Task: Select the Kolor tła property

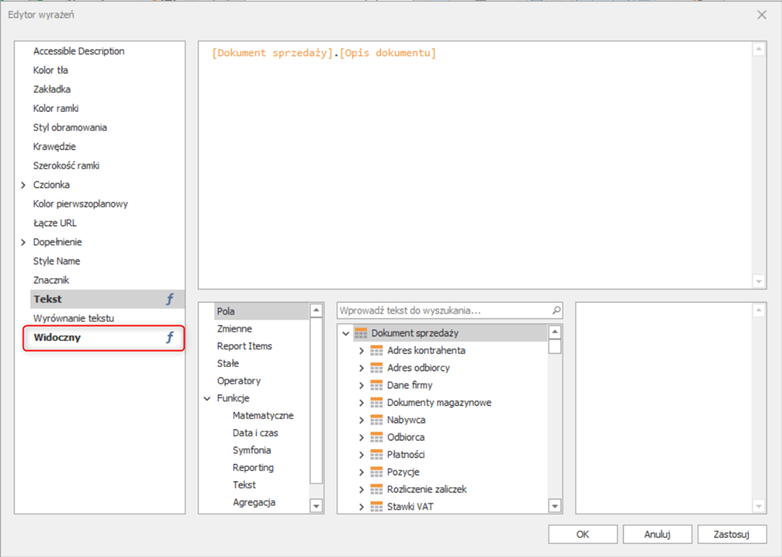Action: point(51,70)
